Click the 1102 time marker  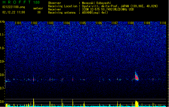[34, 23]
